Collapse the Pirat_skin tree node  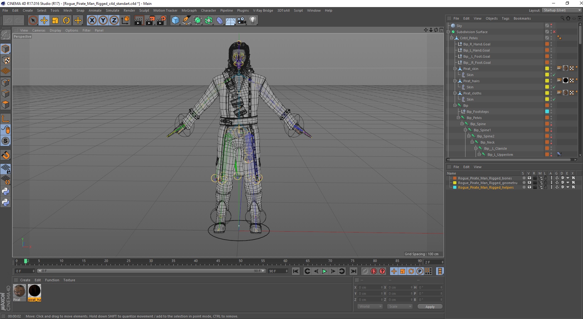point(455,69)
